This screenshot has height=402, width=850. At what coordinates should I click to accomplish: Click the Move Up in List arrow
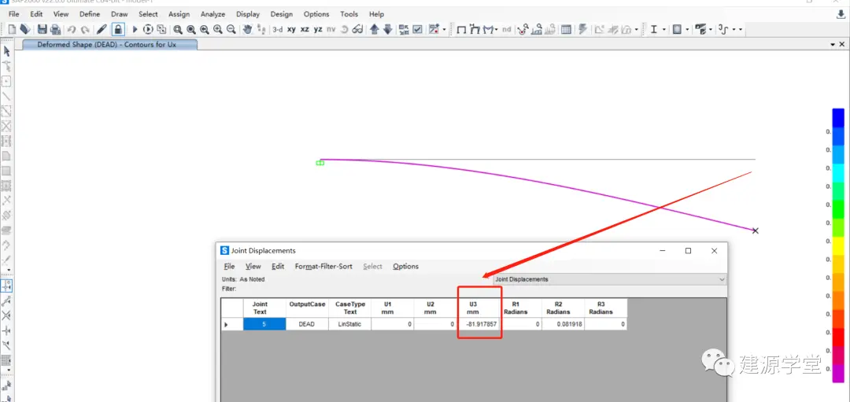[375, 30]
